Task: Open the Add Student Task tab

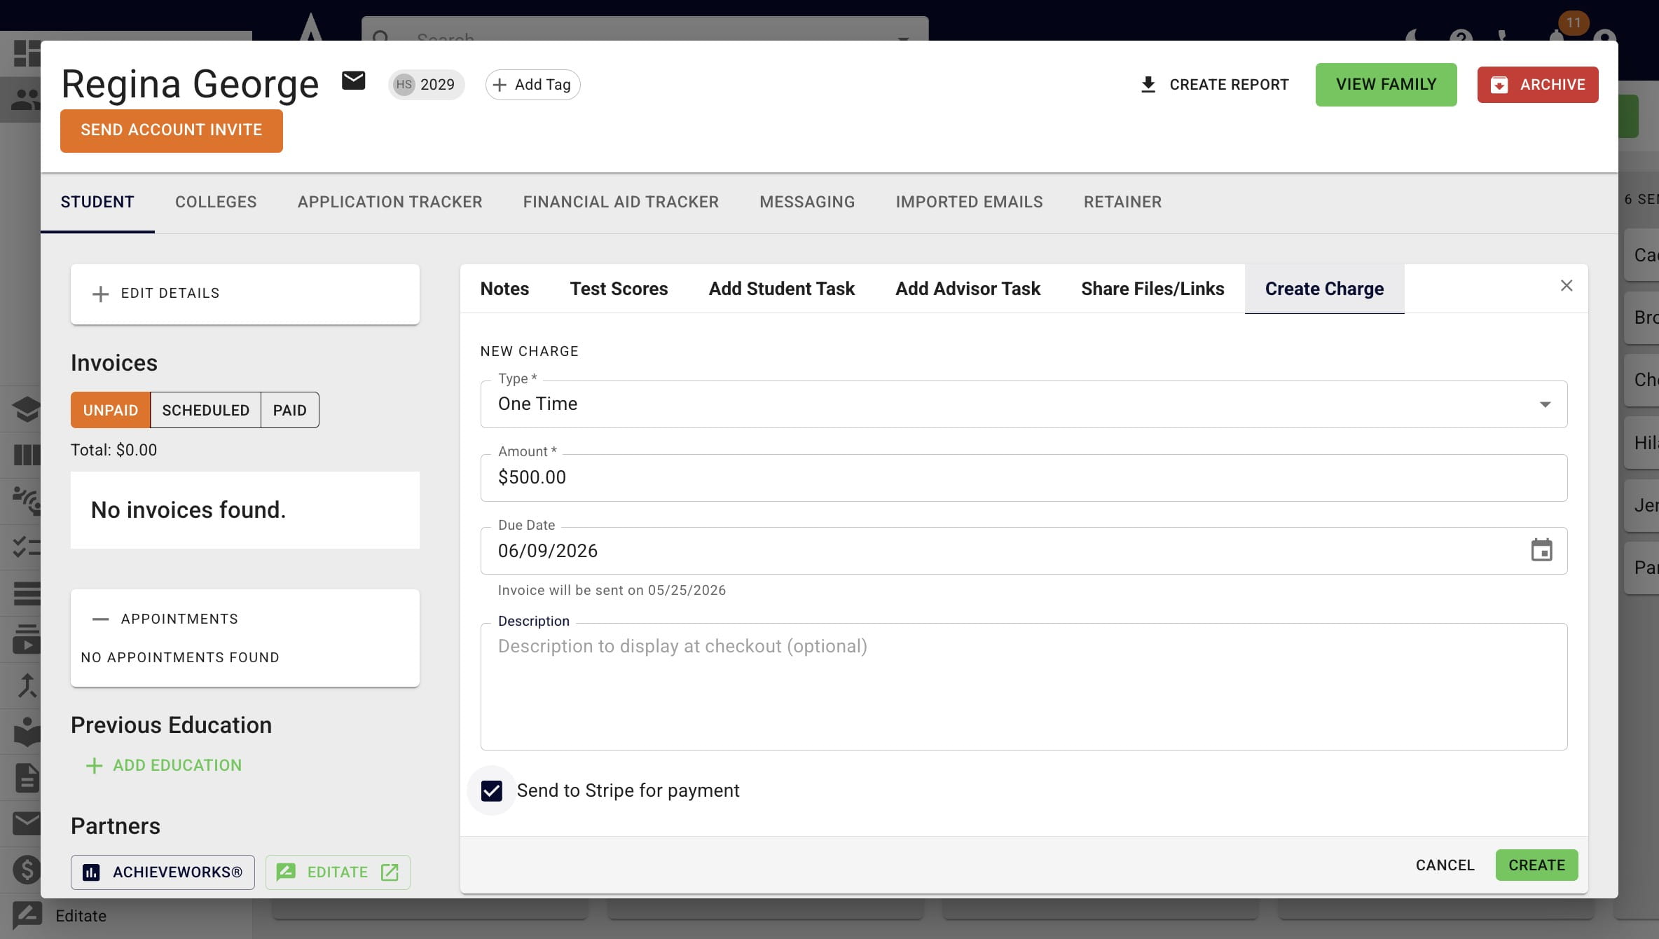Action: [781, 289]
